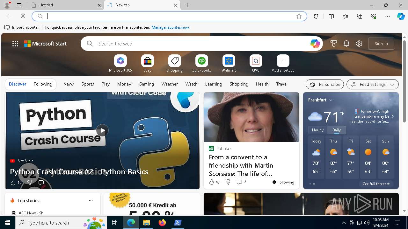408x229 pixels.
Task: Open Task View on the taskbar
Action: click(x=115, y=223)
